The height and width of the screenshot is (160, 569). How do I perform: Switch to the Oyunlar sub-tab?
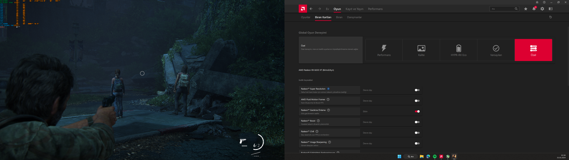(306, 17)
